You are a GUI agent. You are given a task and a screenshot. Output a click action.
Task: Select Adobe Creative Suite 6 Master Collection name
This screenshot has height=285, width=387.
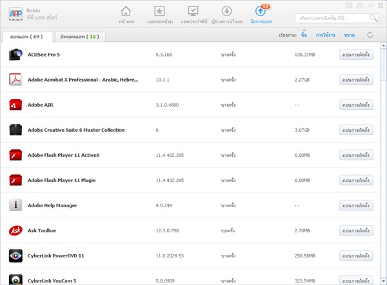click(x=76, y=130)
